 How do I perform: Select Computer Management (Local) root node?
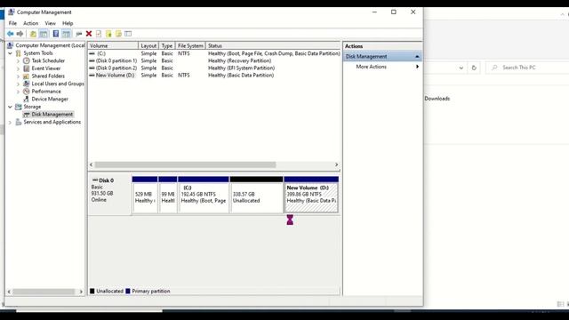[x=46, y=45]
